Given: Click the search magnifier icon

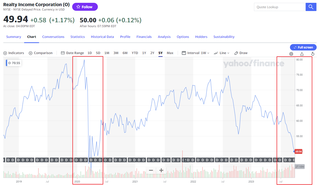Looking at the screenshot, I should (x=311, y=7).
